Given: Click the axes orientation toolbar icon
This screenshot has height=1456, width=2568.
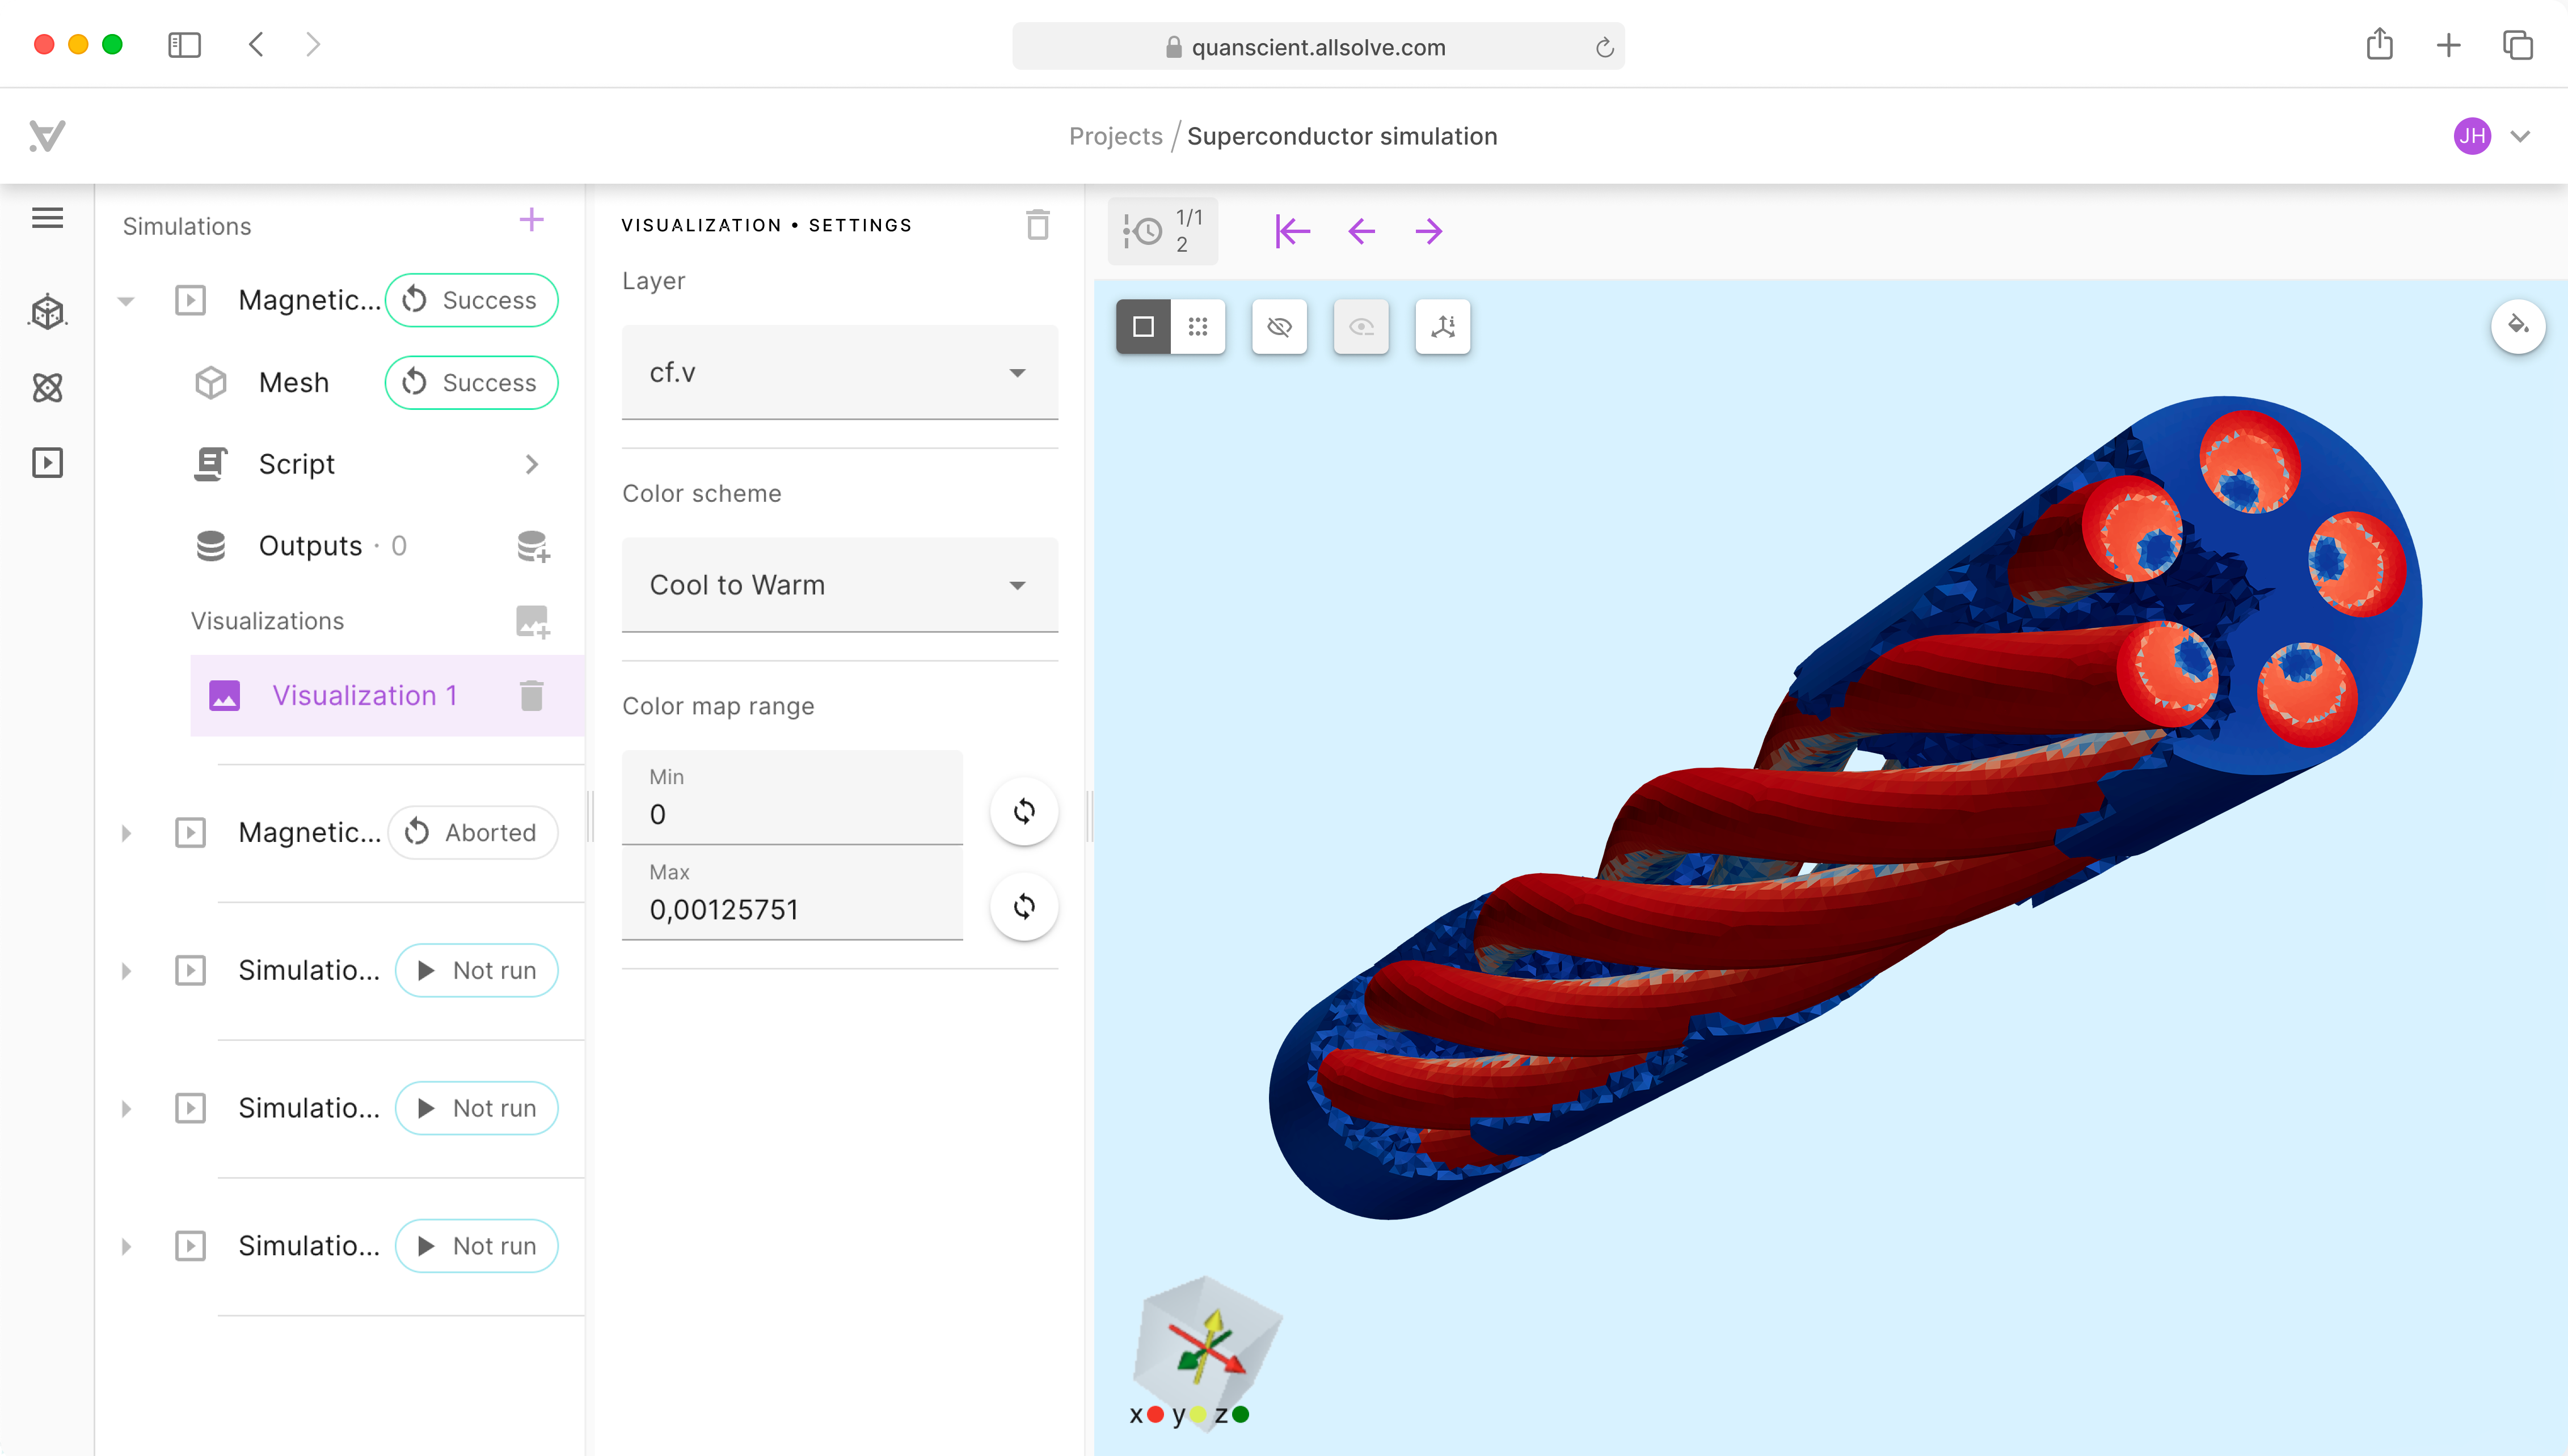Looking at the screenshot, I should click(x=1441, y=327).
